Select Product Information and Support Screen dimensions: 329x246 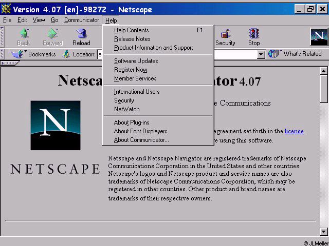[158, 48]
